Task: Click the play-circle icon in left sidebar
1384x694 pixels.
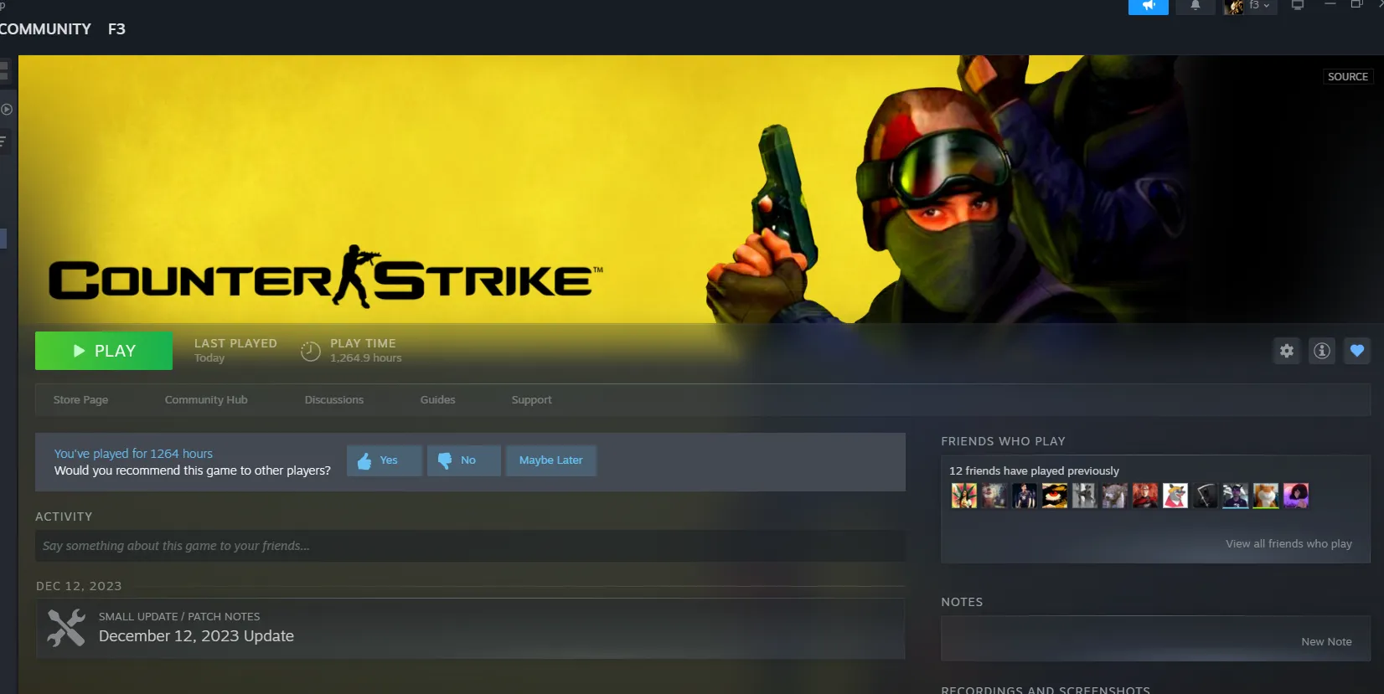Action: (6, 110)
